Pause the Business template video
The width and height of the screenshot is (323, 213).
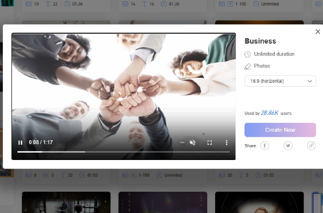click(20, 143)
